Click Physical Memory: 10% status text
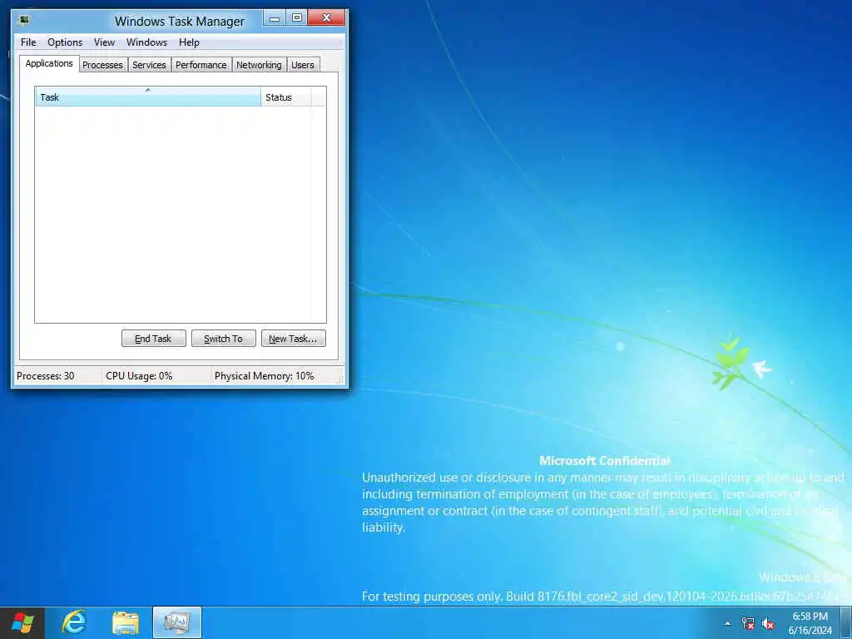The image size is (852, 639). 264,376
